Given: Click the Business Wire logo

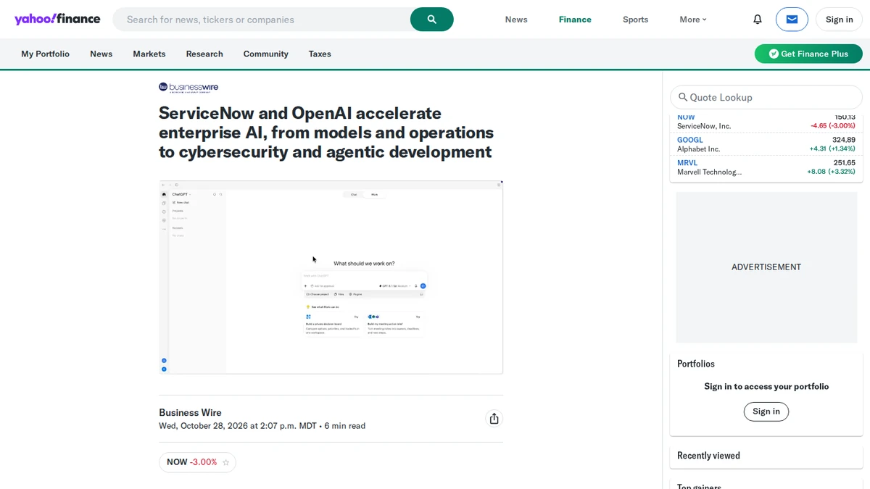Looking at the screenshot, I should [x=188, y=88].
